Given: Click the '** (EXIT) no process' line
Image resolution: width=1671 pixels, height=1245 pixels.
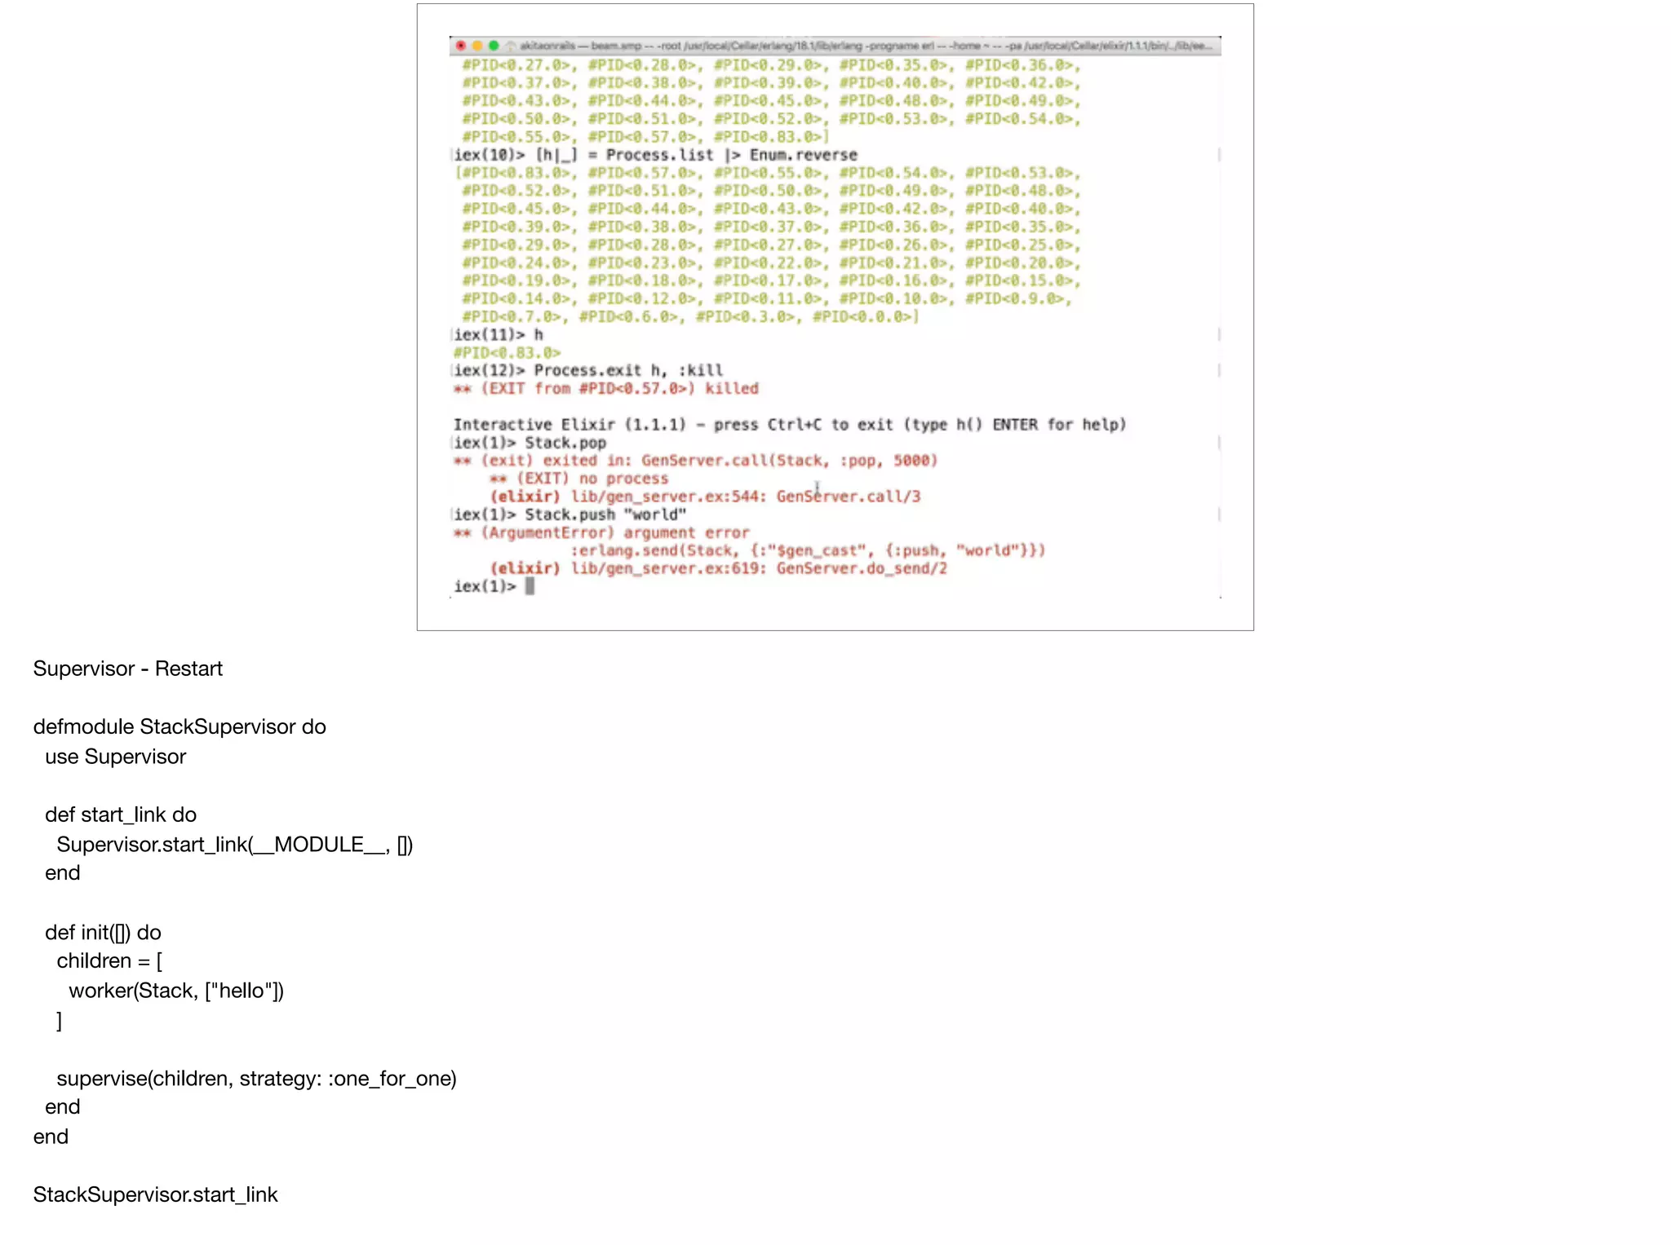Looking at the screenshot, I should [x=579, y=479].
